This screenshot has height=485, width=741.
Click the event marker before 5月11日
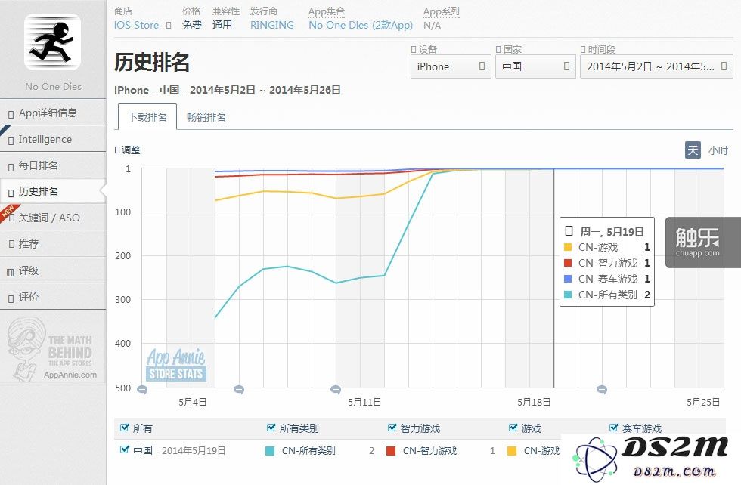tap(336, 390)
